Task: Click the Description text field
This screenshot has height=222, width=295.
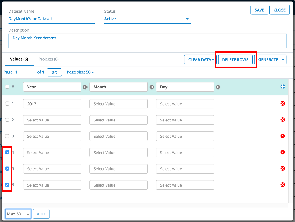Action: pyautogui.click(x=147, y=41)
